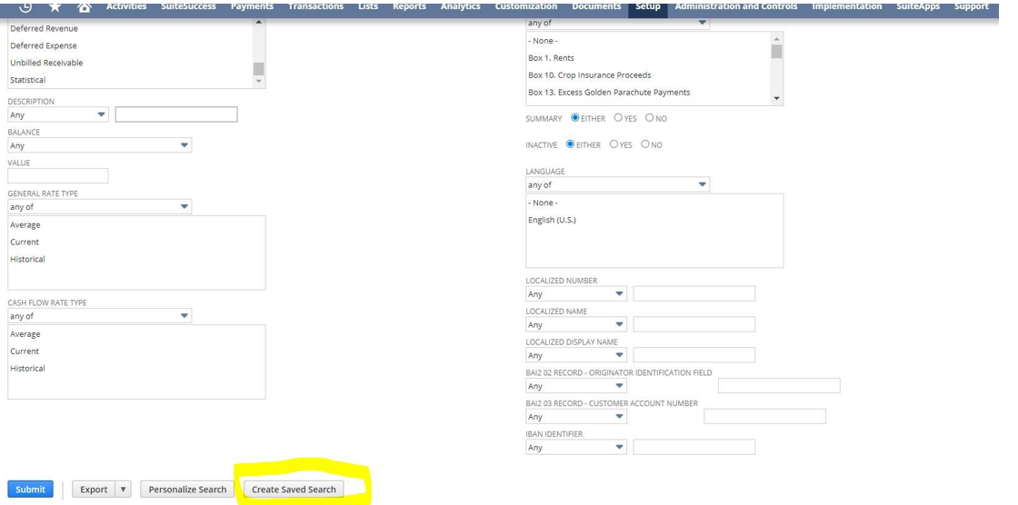This screenshot has width=1018, height=505.
Task: Click Create Saved Search button
Action: click(x=294, y=490)
